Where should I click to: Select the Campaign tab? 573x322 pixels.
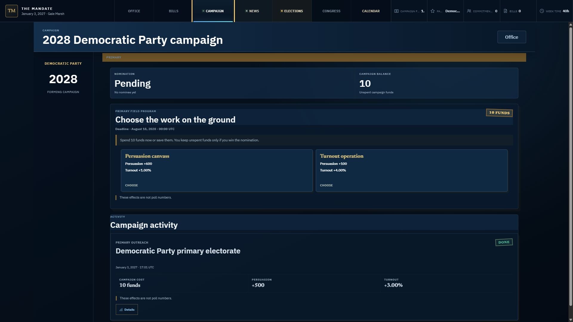[x=213, y=11]
